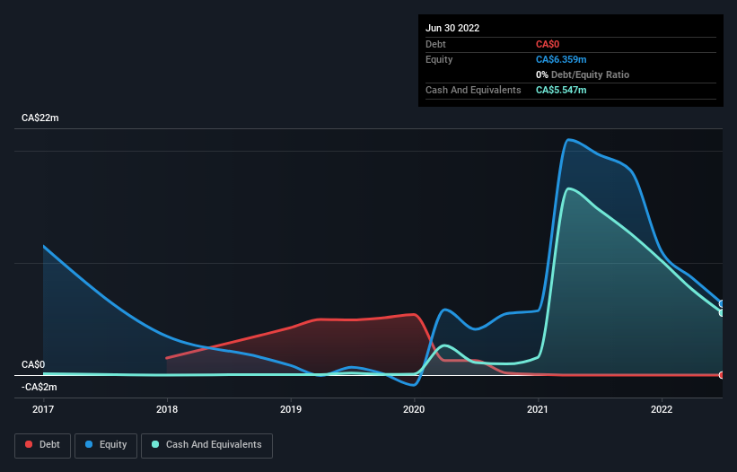This screenshot has height=472, width=737.
Task: Select the red Debt endpoint marker
Action: coord(722,375)
